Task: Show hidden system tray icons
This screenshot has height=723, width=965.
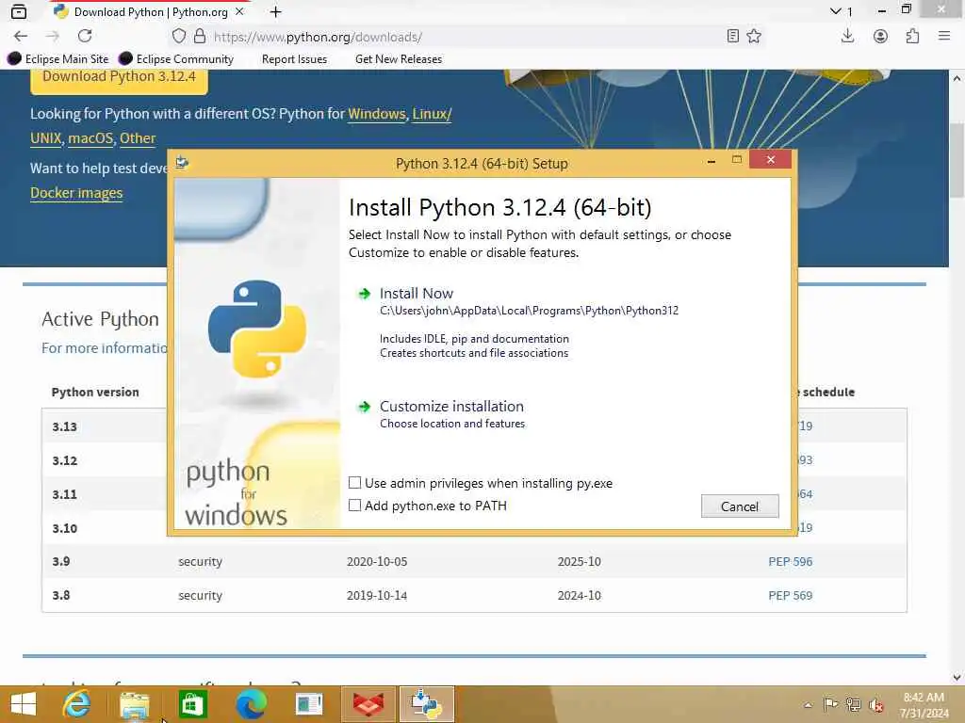Action: pos(808,704)
